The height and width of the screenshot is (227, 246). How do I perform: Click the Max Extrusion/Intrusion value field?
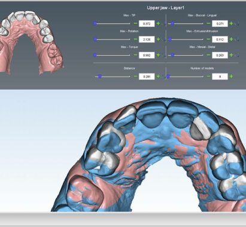coord(220,39)
